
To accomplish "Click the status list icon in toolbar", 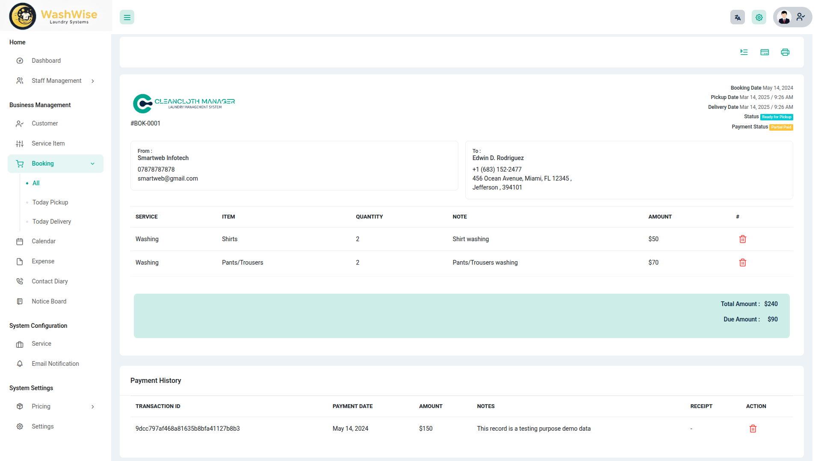I will [744, 52].
